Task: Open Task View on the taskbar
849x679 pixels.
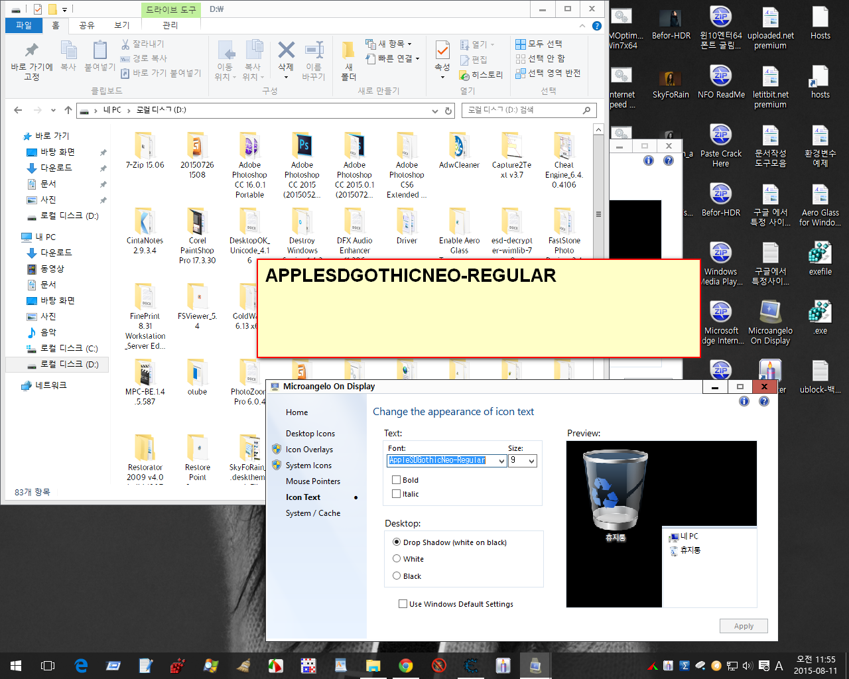Action: (48, 666)
